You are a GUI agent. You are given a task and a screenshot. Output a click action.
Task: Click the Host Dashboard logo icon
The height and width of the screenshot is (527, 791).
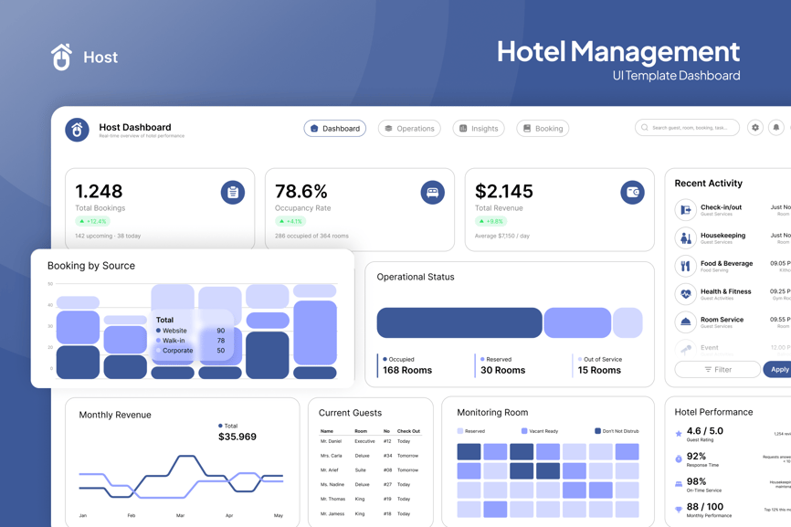point(77,130)
